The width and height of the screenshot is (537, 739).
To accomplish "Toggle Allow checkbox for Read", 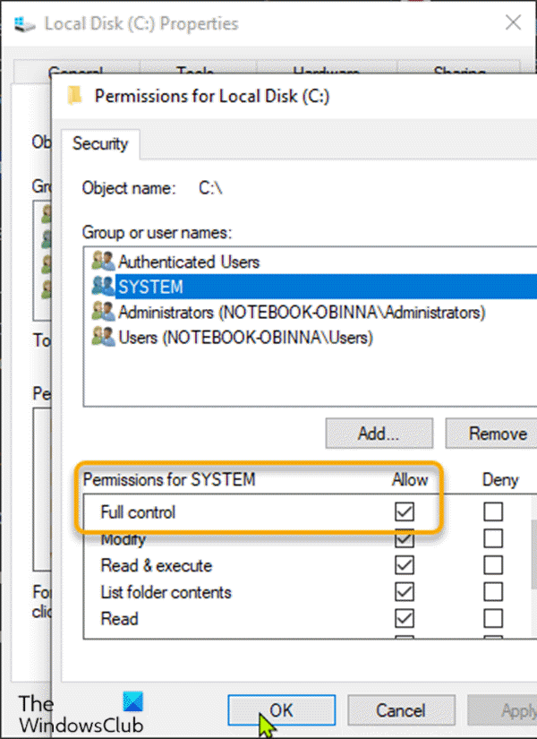I will [x=405, y=618].
